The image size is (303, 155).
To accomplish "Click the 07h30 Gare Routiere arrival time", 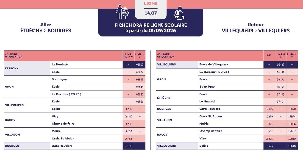I will point(128,146).
